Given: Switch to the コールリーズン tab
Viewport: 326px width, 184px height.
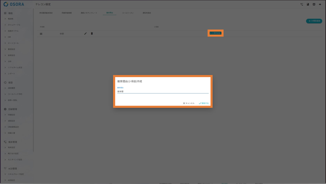Looking at the screenshot, I should tap(128, 13).
